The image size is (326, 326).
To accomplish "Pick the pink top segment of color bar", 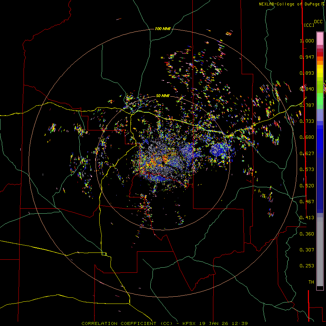I will pyautogui.click(x=320, y=38).
